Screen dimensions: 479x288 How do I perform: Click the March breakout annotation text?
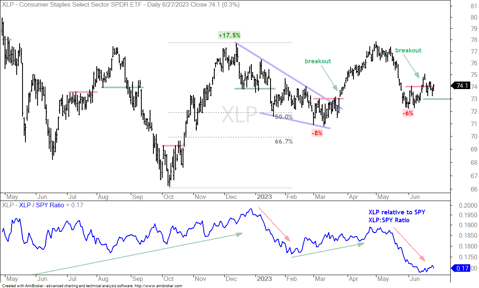pyautogui.click(x=318, y=61)
